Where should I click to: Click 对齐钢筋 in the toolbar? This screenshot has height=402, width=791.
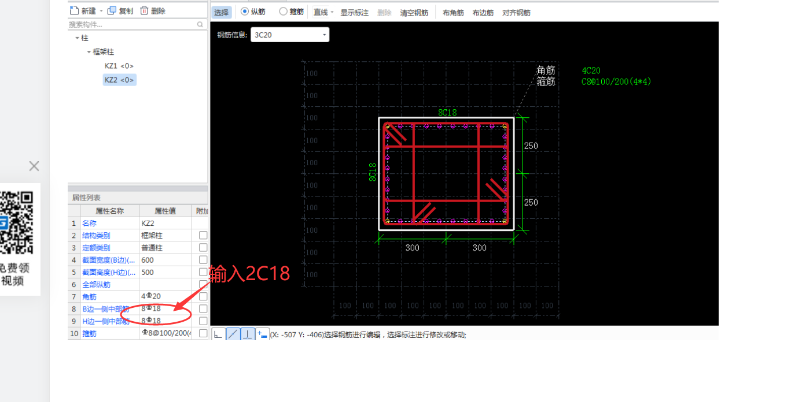516,13
